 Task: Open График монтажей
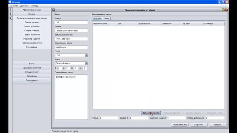click(32, 35)
